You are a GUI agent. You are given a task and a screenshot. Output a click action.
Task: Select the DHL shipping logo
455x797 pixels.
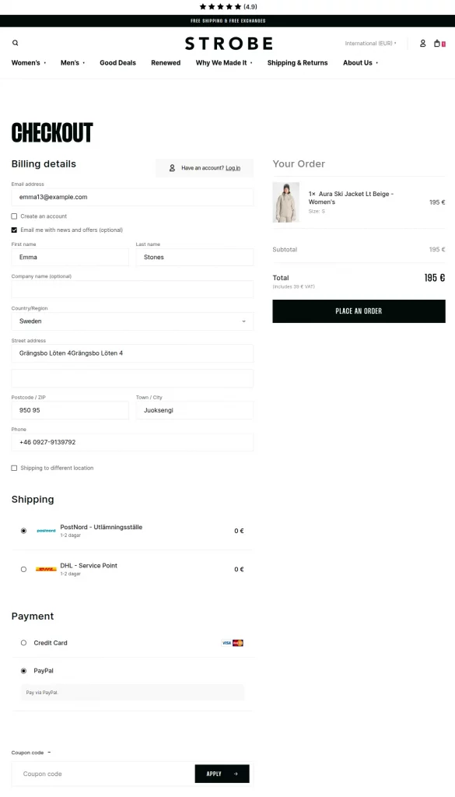tap(46, 568)
